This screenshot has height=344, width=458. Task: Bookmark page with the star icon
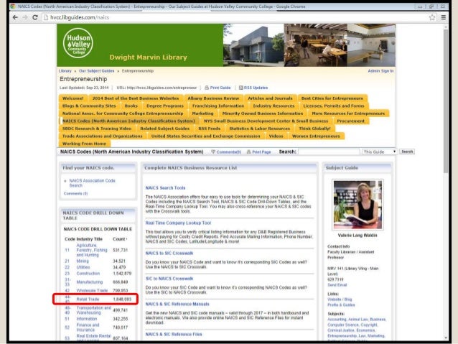click(432, 17)
